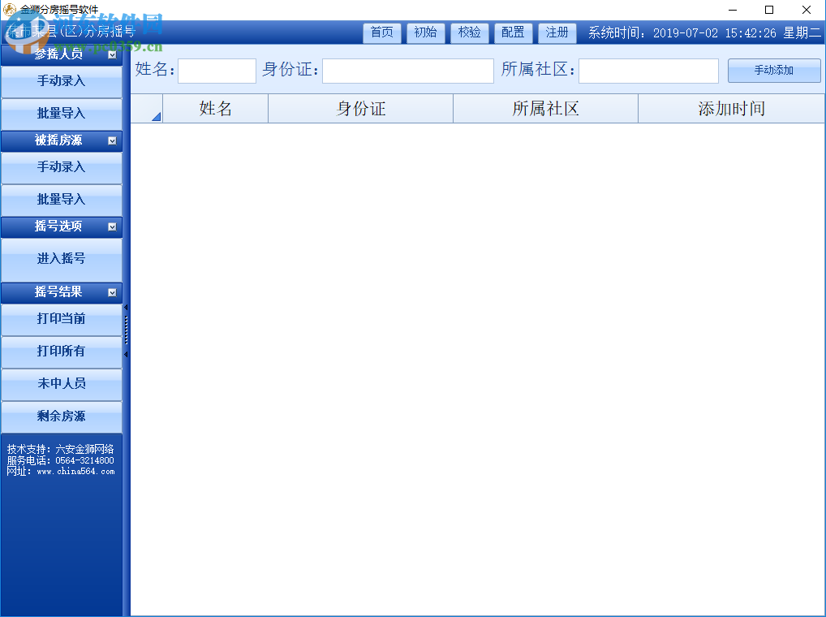Image resolution: width=826 pixels, height=617 pixels.
Task: Launch 进入摇号 to start the lottery
Action: pos(61,260)
